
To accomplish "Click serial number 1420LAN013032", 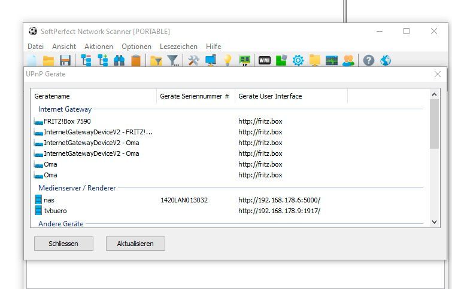I will pyautogui.click(x=184, y=200).
